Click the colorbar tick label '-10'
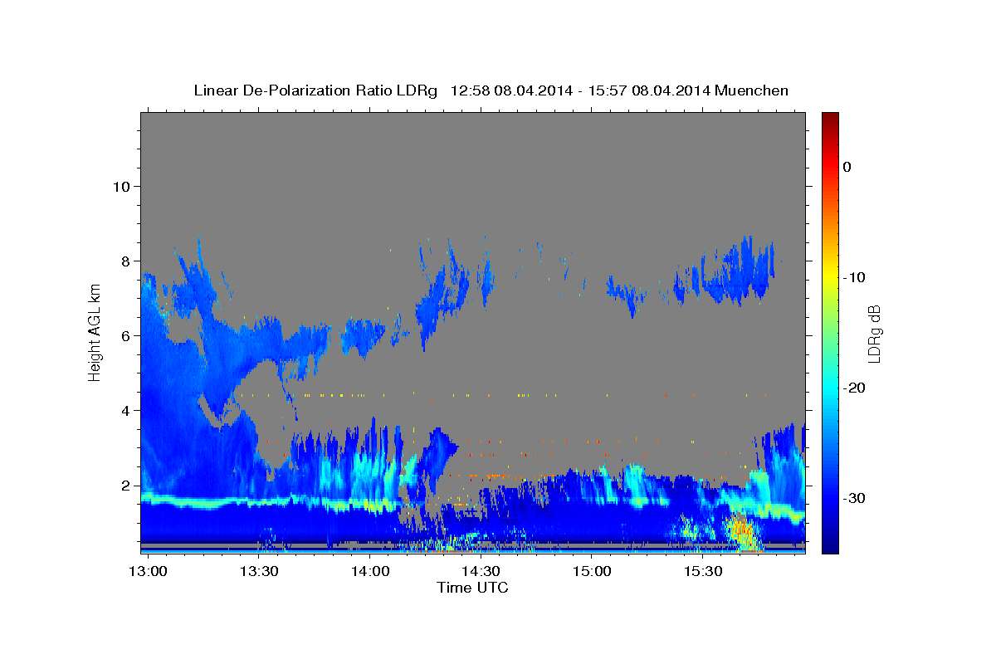Viewport: 996px width, 664px height. [x=854, y=277]
